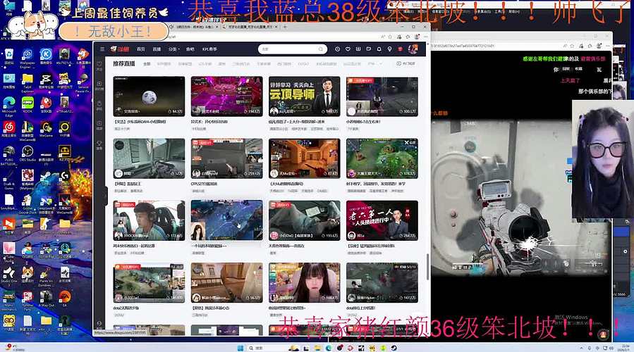Open the Steam desktop icon
This screenshot has width=634, height=352.
[46, 177]
